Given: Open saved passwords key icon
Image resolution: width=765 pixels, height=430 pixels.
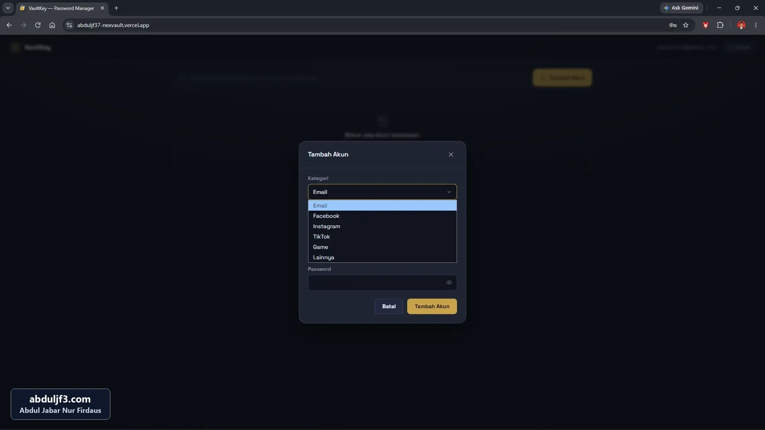Looking at the screenshot, I should pyautogui.click(x=673, y=25).
